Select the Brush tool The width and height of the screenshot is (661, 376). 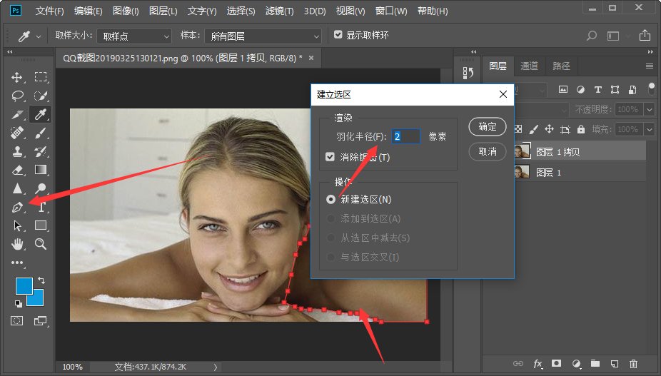[41, 133]
